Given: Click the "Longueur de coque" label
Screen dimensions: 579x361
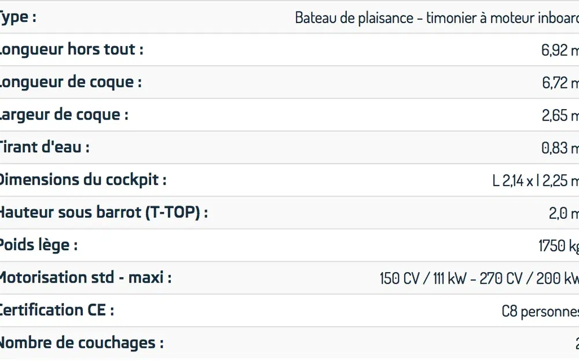Looking at the screenshot, I should coord(70,82).
